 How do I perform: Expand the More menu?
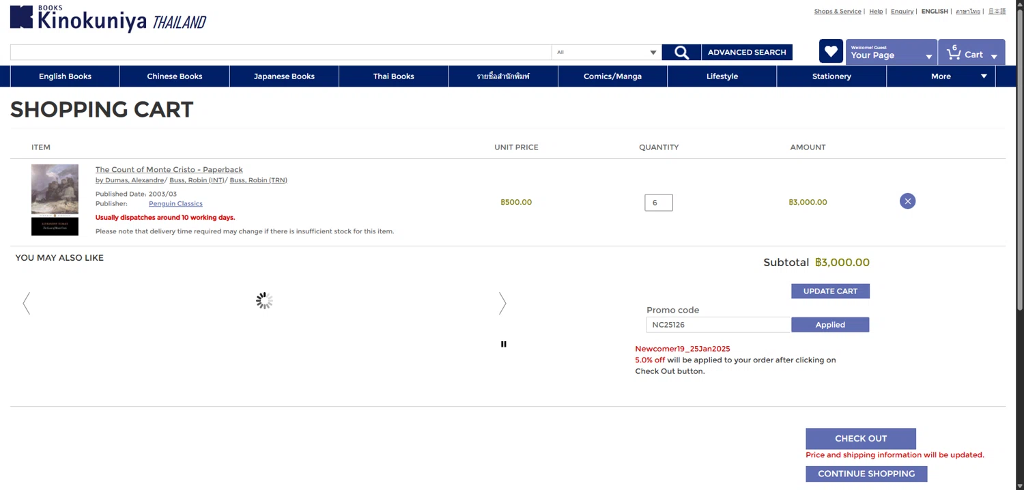coord(941,76)
